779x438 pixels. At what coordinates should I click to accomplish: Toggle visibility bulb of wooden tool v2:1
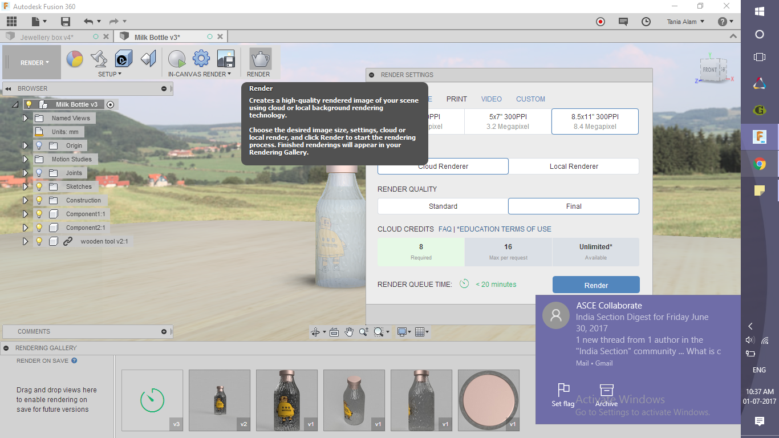39,241
